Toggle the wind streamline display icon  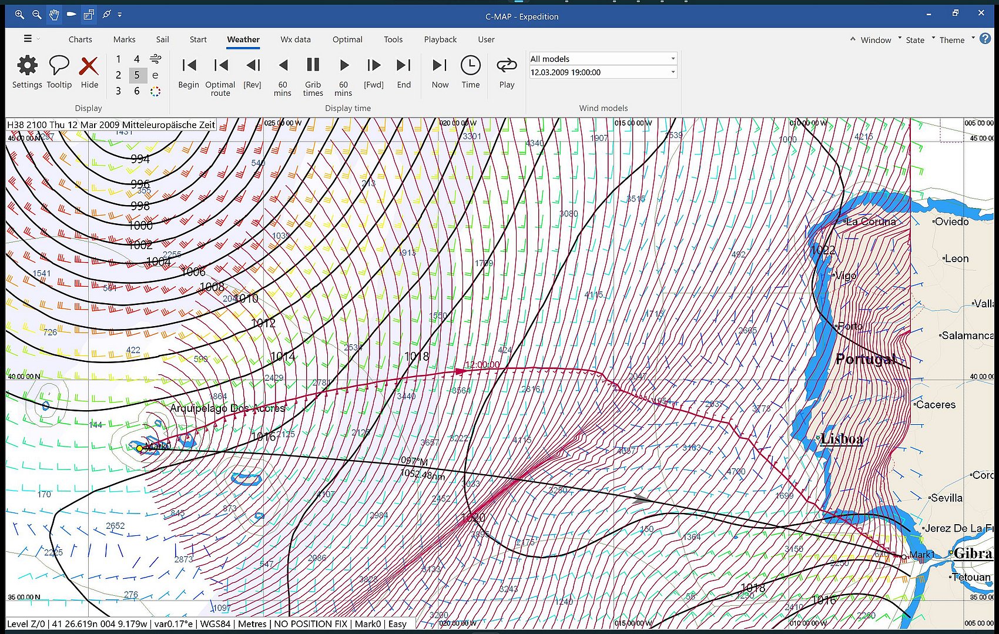tap(155, 59)
